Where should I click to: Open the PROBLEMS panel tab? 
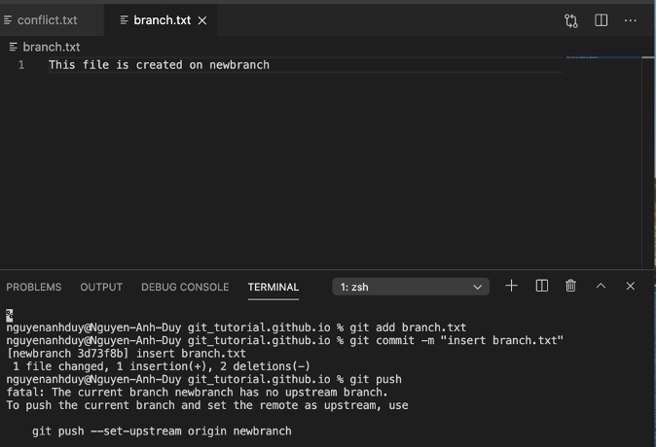click(34, 287)
